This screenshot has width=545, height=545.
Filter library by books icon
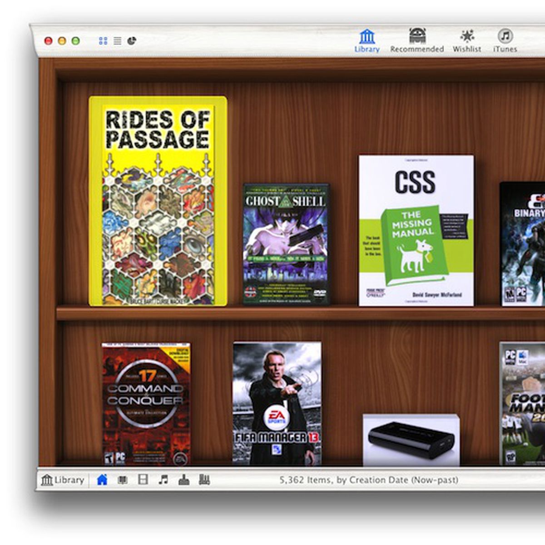tap(123, 480)
